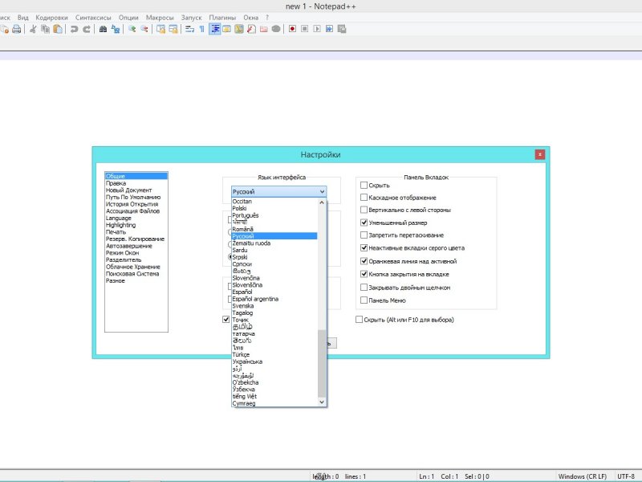Uncheck Уменьшенный размер checkbox

[x=364, y=223]
